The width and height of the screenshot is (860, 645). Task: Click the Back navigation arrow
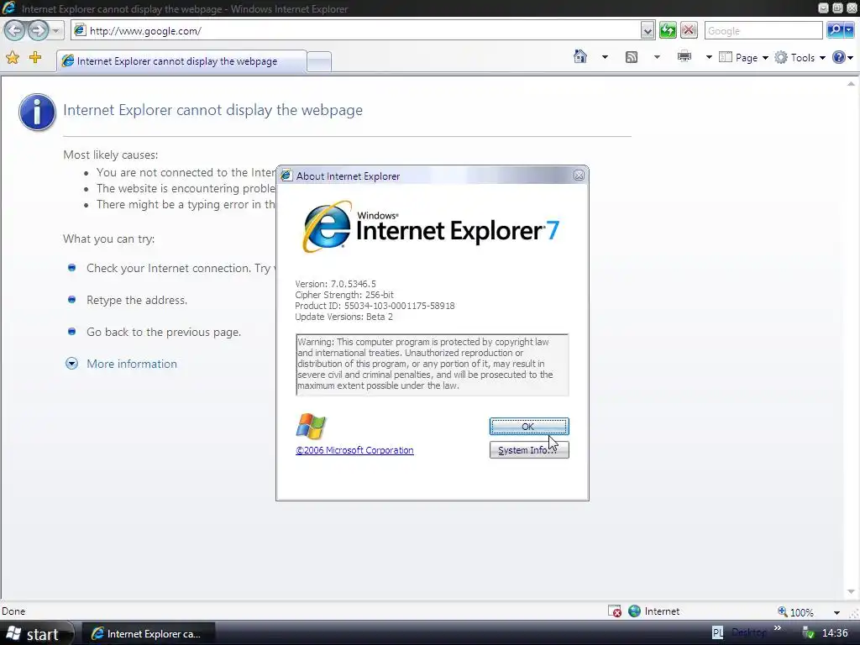pyautogui.click(x=15, y=30)
